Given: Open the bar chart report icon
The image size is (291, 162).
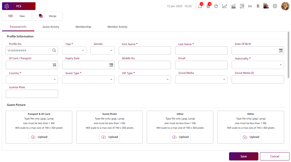Looking at the screenshot, I should click(233, 6).
